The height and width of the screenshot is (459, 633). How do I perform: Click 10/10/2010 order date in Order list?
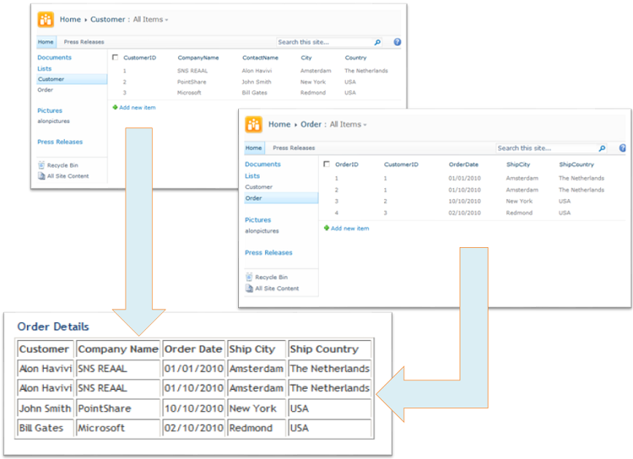click(465, 201)
